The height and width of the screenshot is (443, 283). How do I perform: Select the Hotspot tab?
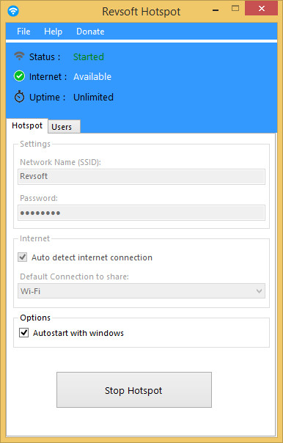pos(27,125)
